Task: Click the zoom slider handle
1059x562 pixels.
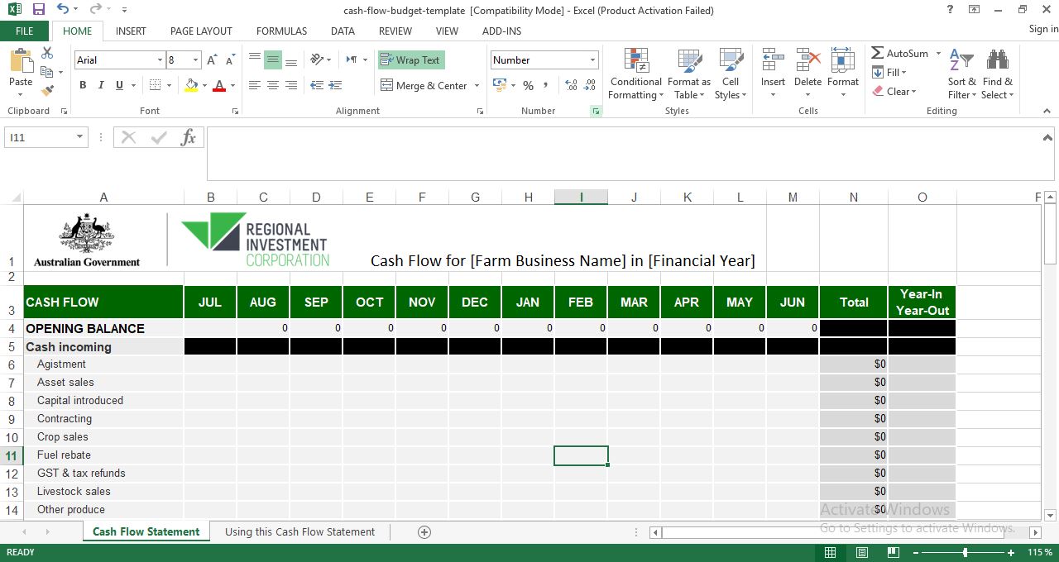Action: tap(966, 552)
